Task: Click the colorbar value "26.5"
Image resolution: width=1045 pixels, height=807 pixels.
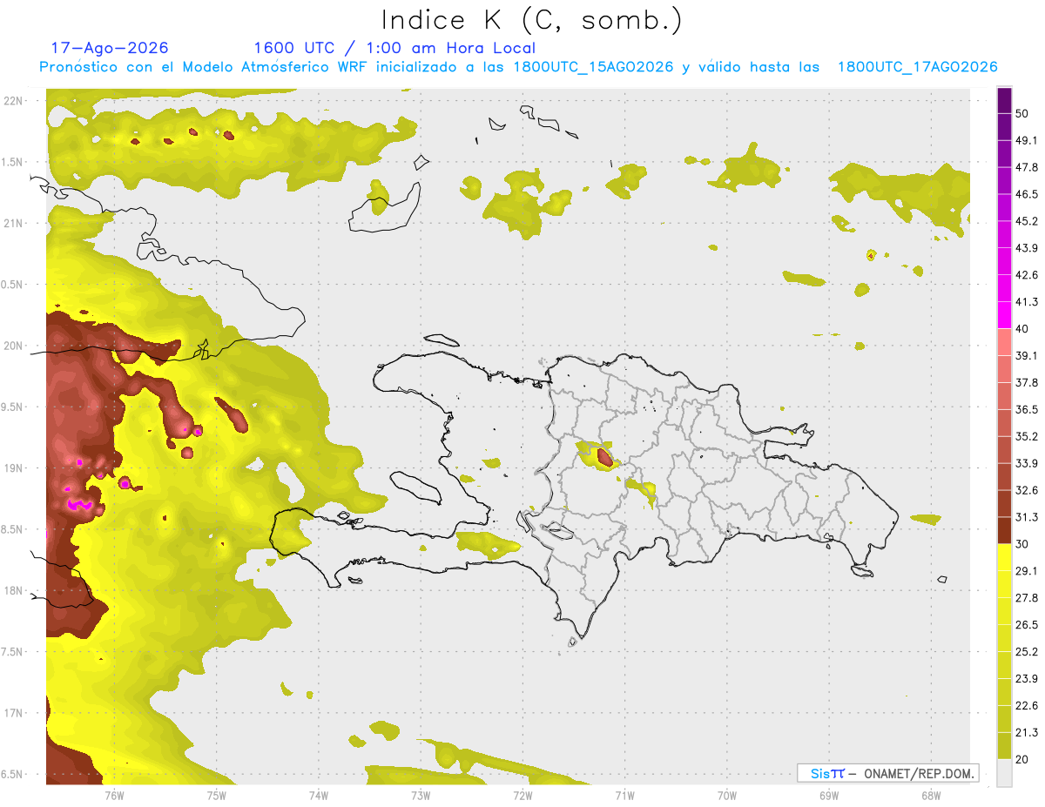Action: 1026,625
